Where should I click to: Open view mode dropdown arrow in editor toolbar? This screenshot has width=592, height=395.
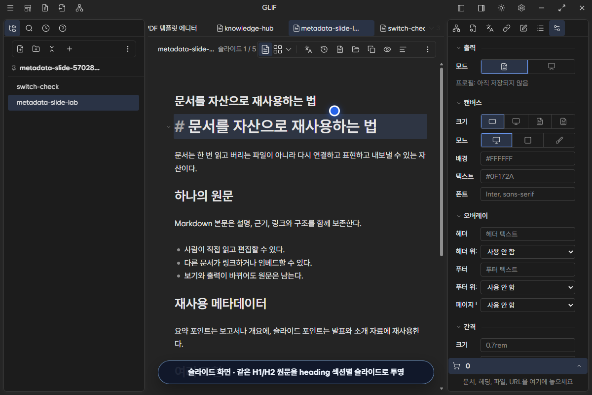tap(289, 49)
